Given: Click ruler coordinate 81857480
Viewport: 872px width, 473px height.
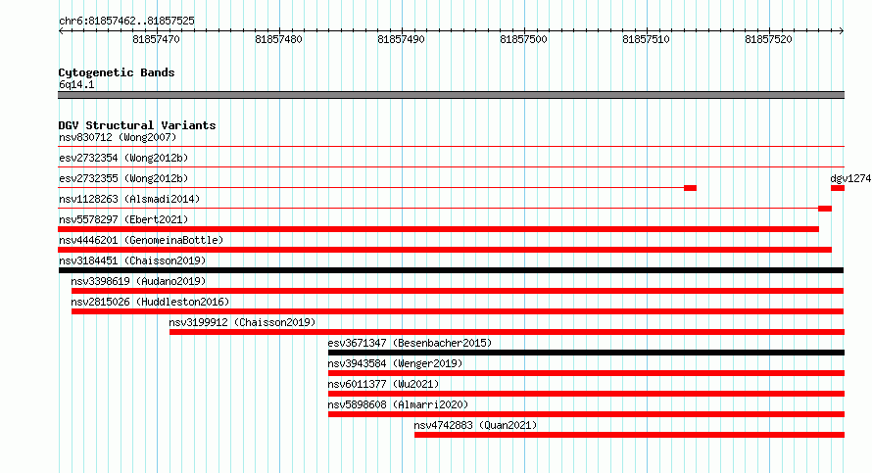Looking at the screenshot, I should (x=278, y=39).
